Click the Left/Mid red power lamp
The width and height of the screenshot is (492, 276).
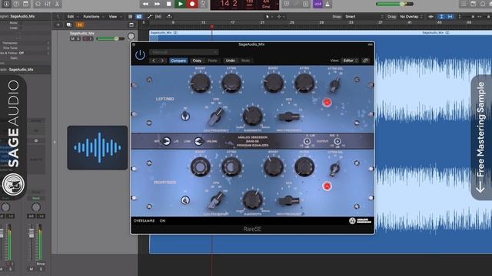(327, 102)
